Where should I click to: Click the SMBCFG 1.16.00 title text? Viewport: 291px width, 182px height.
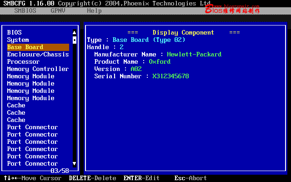tap(29, 3)
